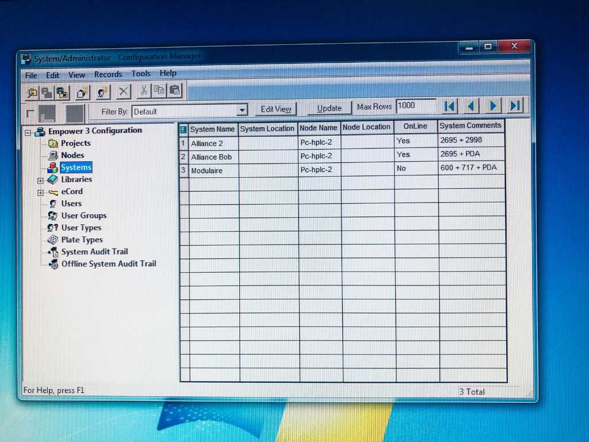Image resolution: width=589 pixels, height=442 pixels.
Task: Minimize the Configuration Manager window
Action: [x=469, y=47]
